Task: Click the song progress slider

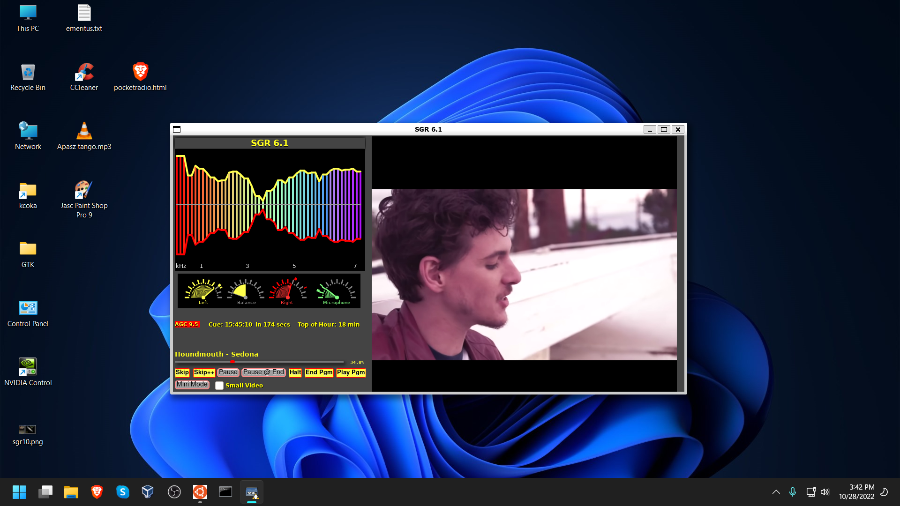Action: pyautogui.click(x=259, y=362)
